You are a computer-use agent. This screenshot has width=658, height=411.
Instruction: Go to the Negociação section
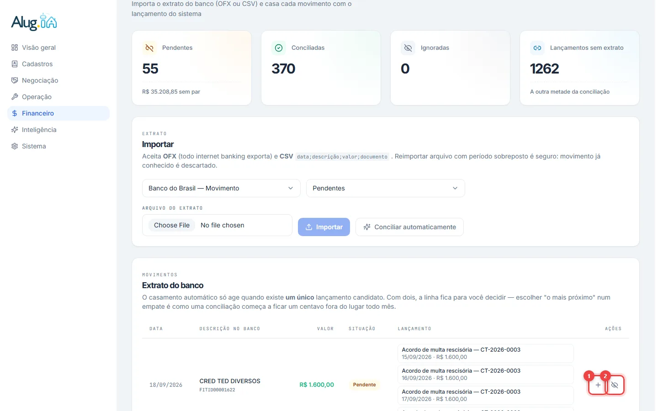58,80
